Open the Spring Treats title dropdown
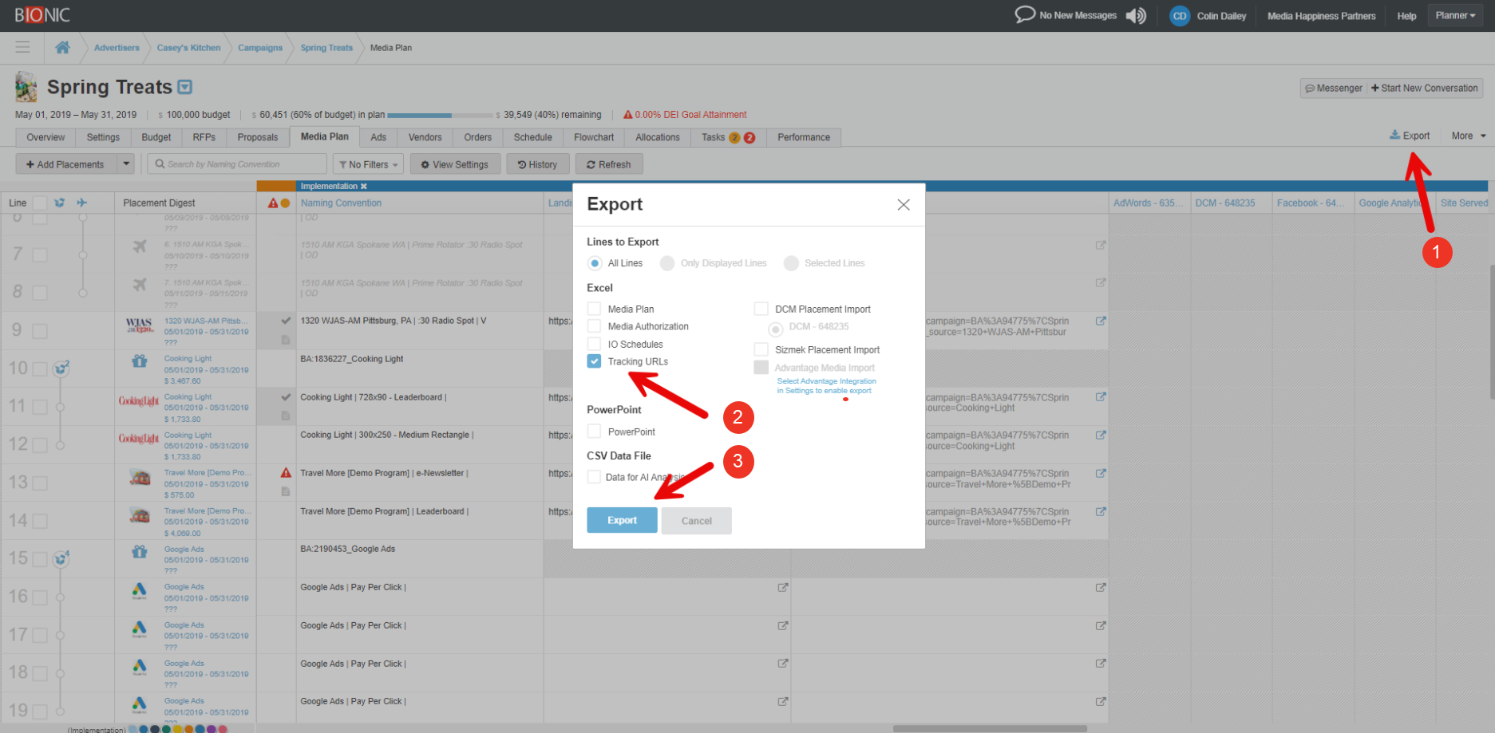 point(185,87)
